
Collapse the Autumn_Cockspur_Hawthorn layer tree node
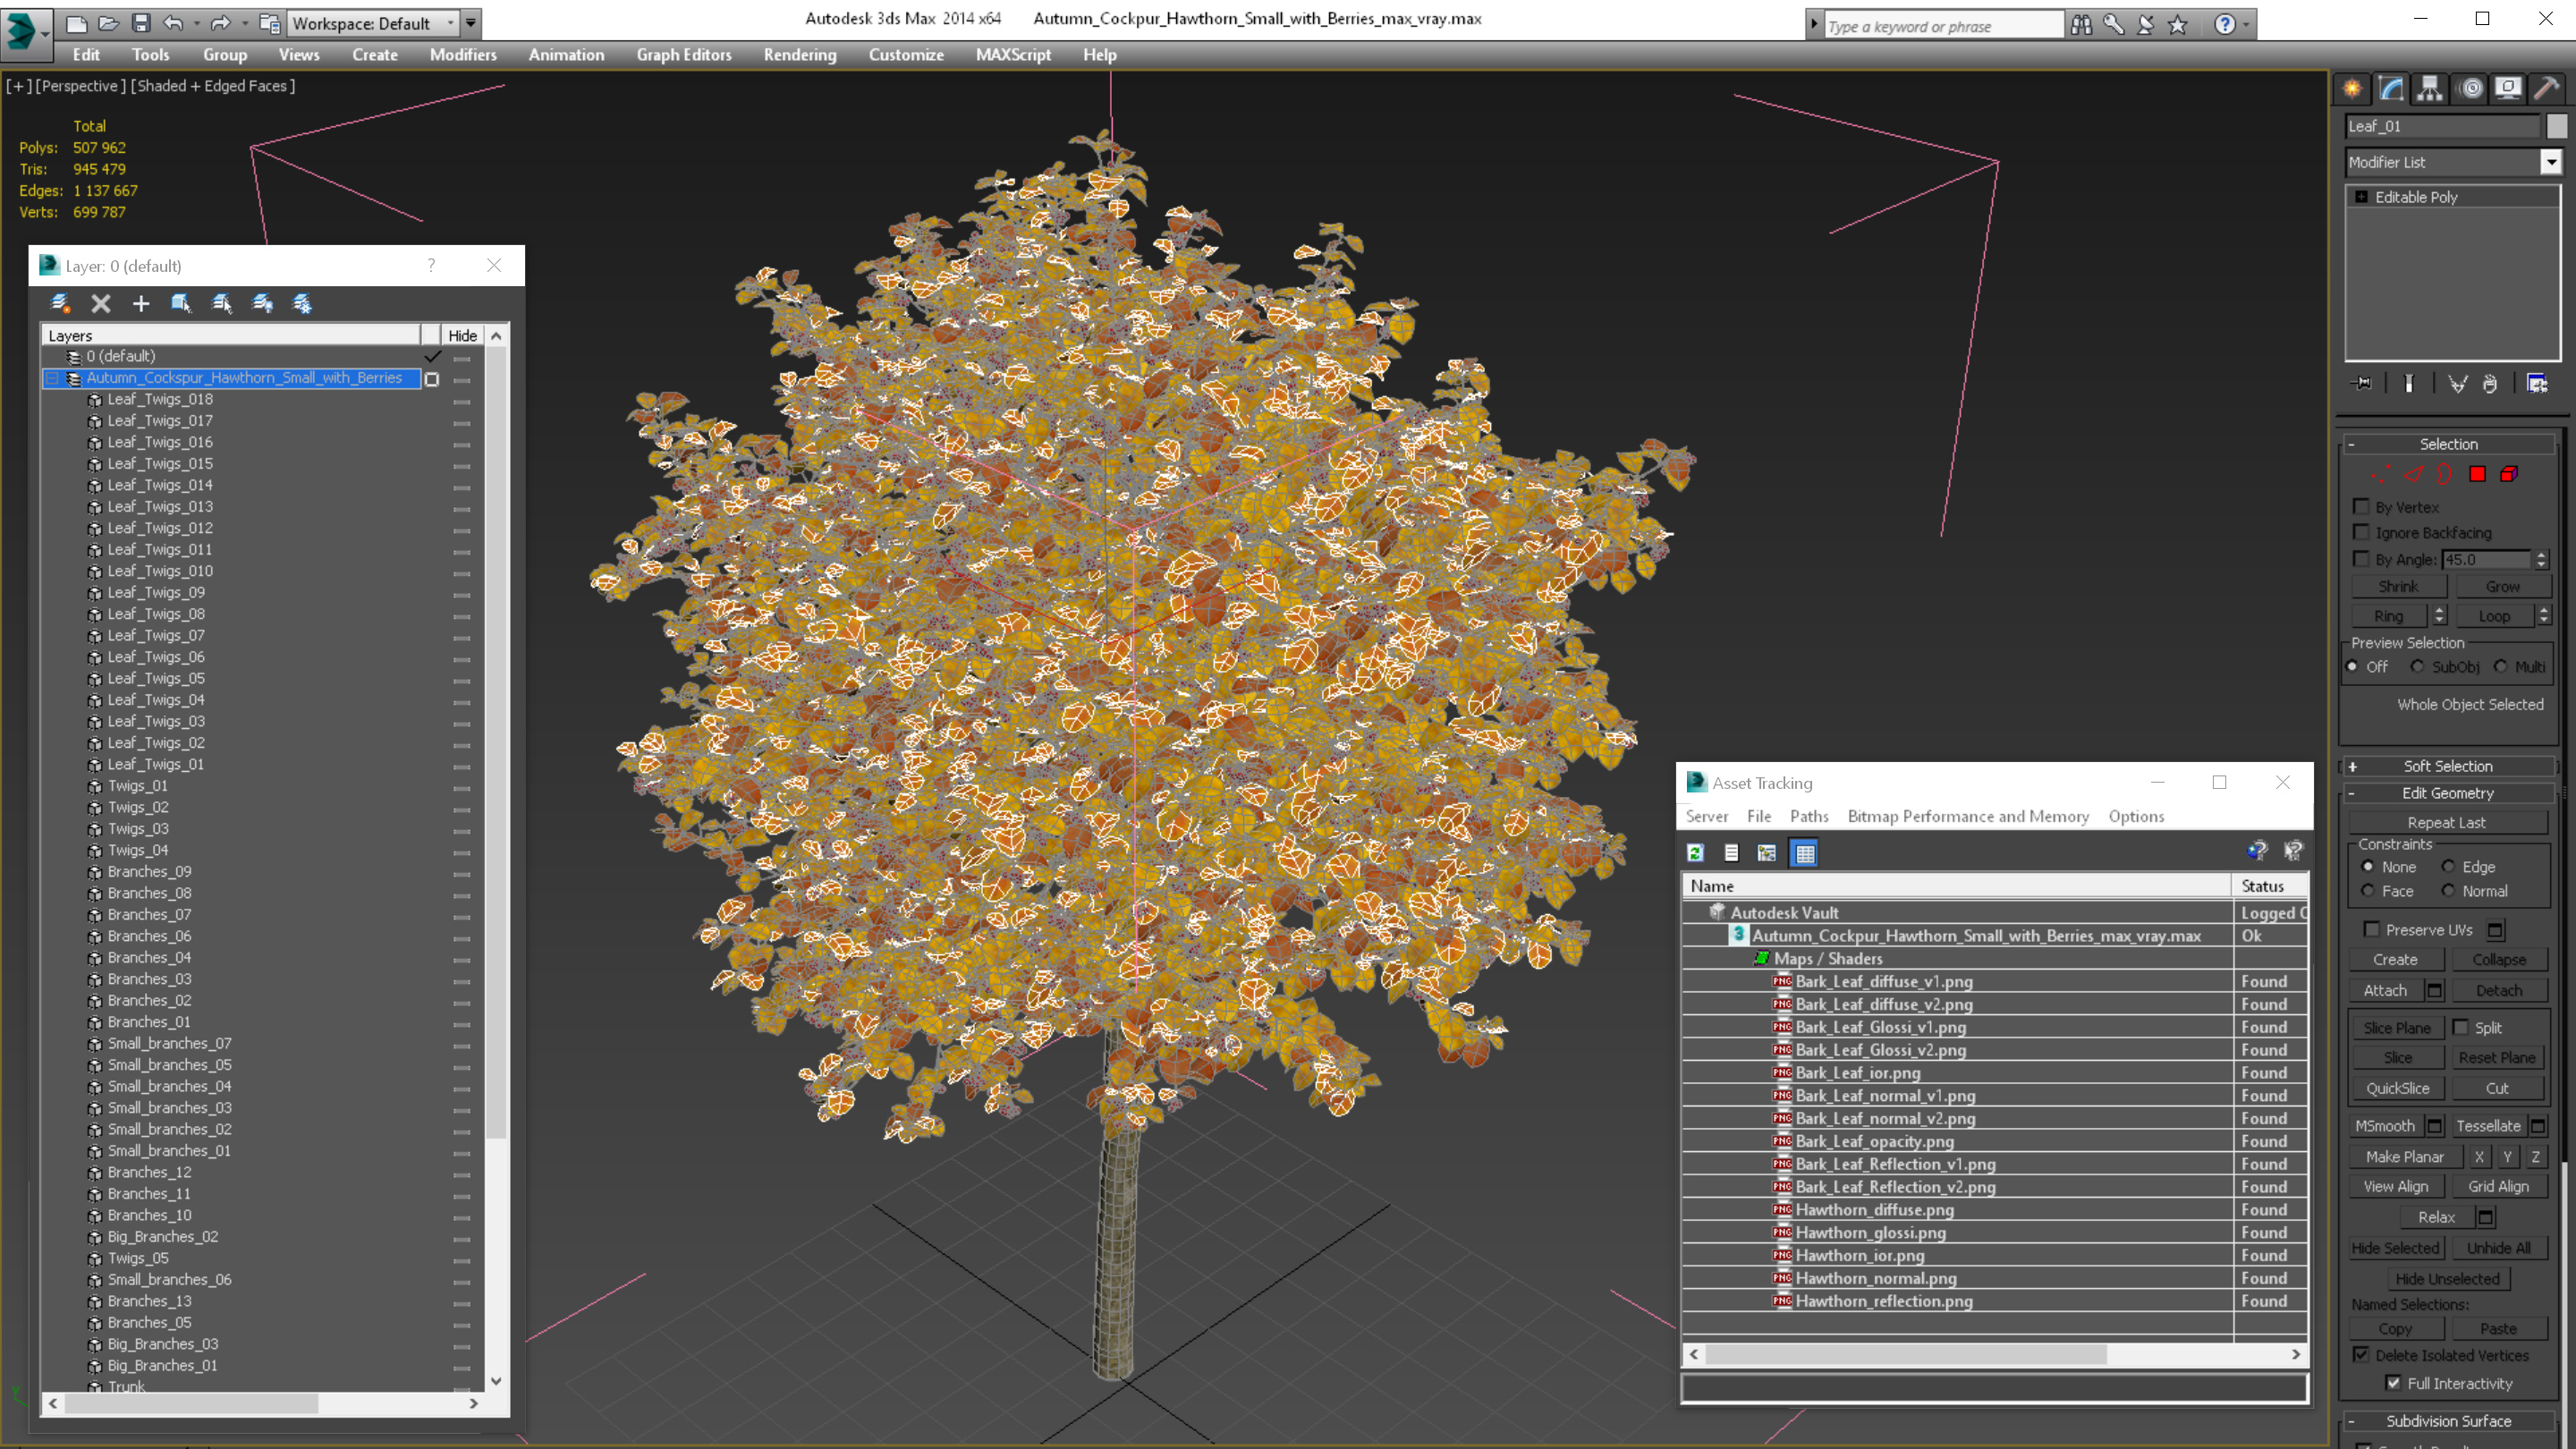[x=52, y=378]
